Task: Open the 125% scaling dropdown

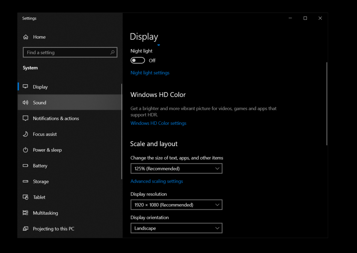Action: 176,169
